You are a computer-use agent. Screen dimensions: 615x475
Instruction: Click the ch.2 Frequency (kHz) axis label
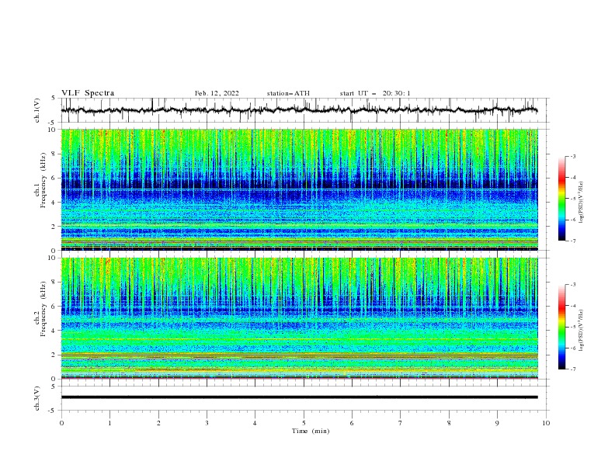pyautogui.click(x=40, y=309)
